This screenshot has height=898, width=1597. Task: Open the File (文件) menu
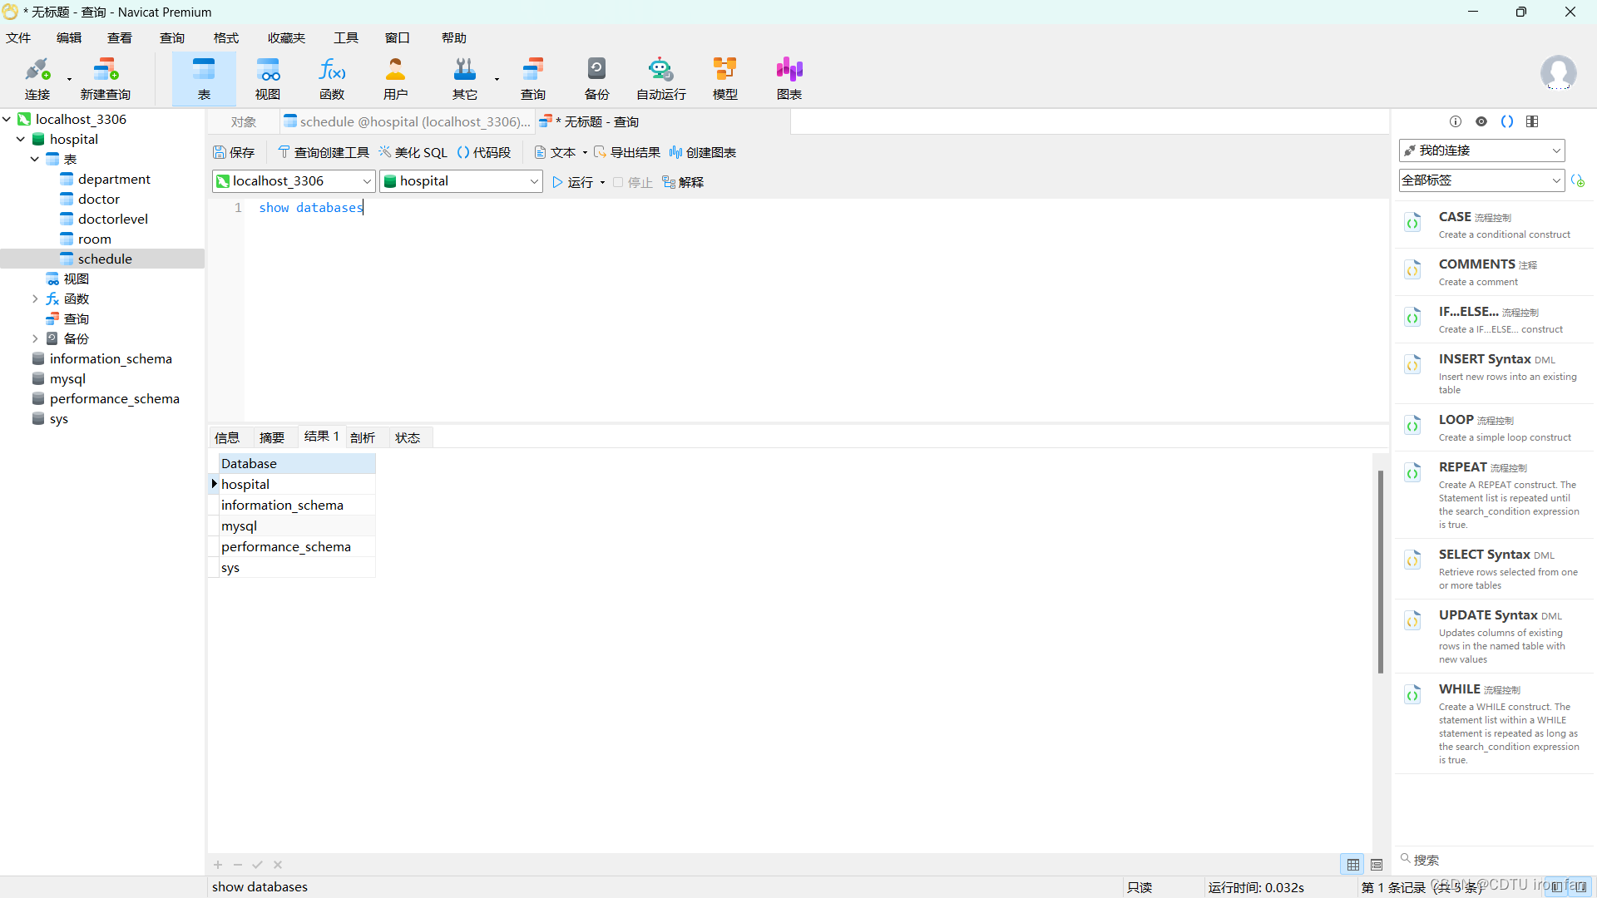(18, 38)
